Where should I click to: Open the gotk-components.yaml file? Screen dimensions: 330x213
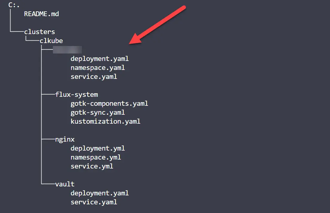pos(109,103)
